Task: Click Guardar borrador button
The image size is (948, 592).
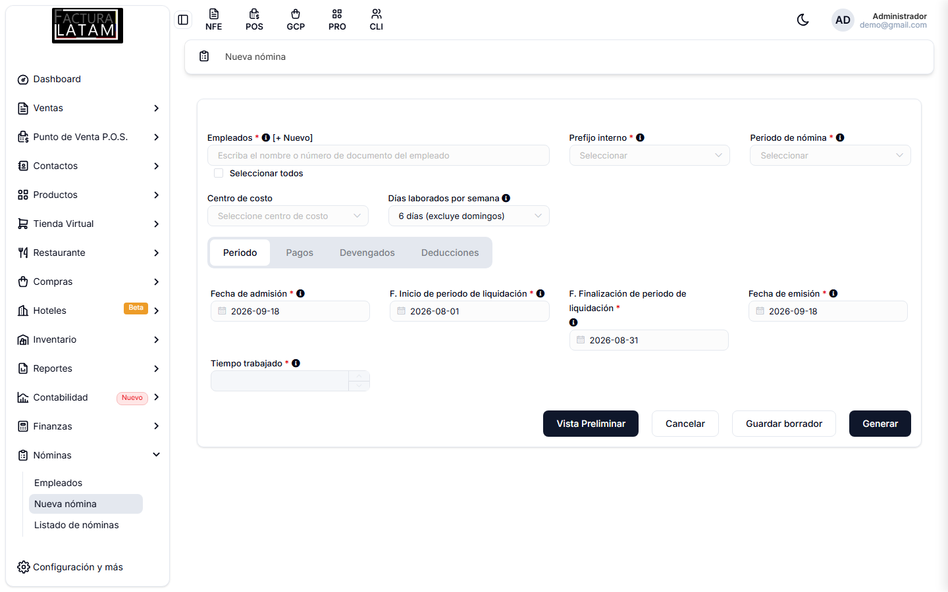Action: pyautogui.click(x=784, y=424)
